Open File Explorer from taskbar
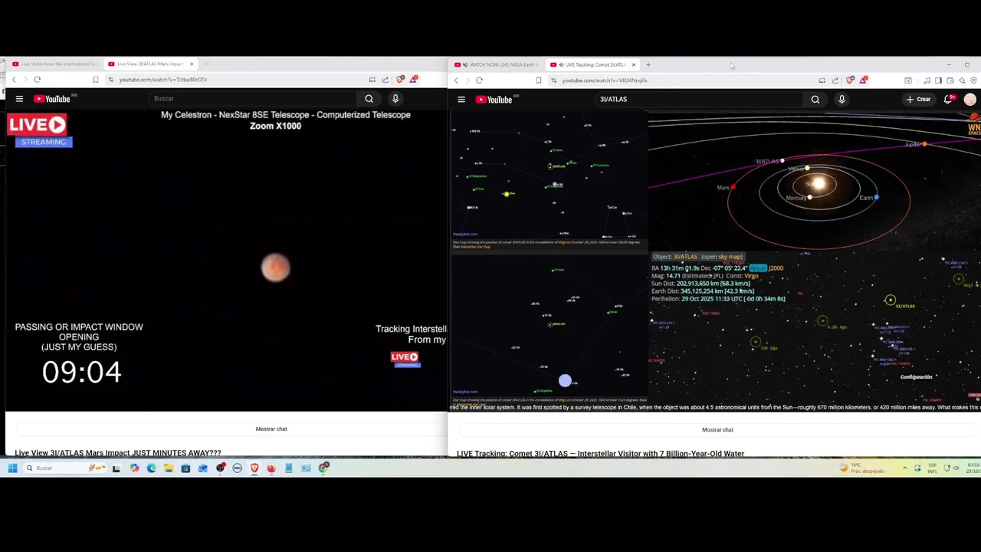Screen dimensions: 981x552 pos(169,468)
